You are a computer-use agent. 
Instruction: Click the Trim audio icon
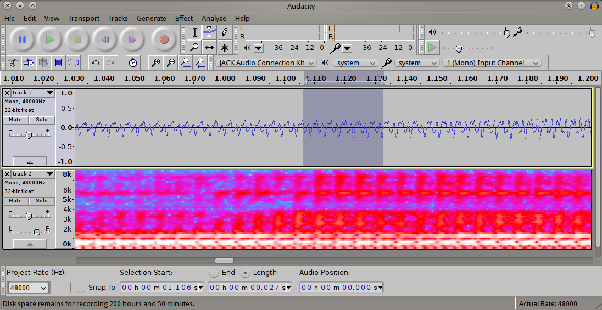point(58,63)
